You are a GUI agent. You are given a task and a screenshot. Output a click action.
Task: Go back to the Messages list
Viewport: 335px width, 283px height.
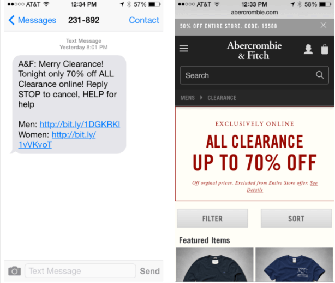pyautogui.click(x=32, y=20)
